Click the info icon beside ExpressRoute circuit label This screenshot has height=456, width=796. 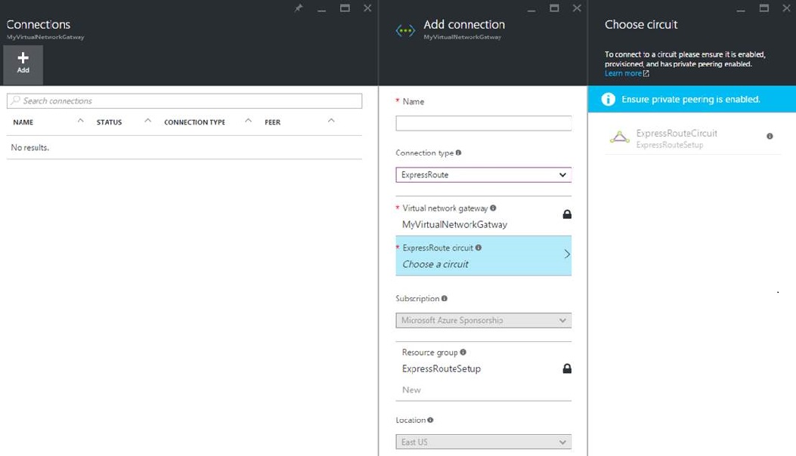pyautogui.click(x=479, y=248)
